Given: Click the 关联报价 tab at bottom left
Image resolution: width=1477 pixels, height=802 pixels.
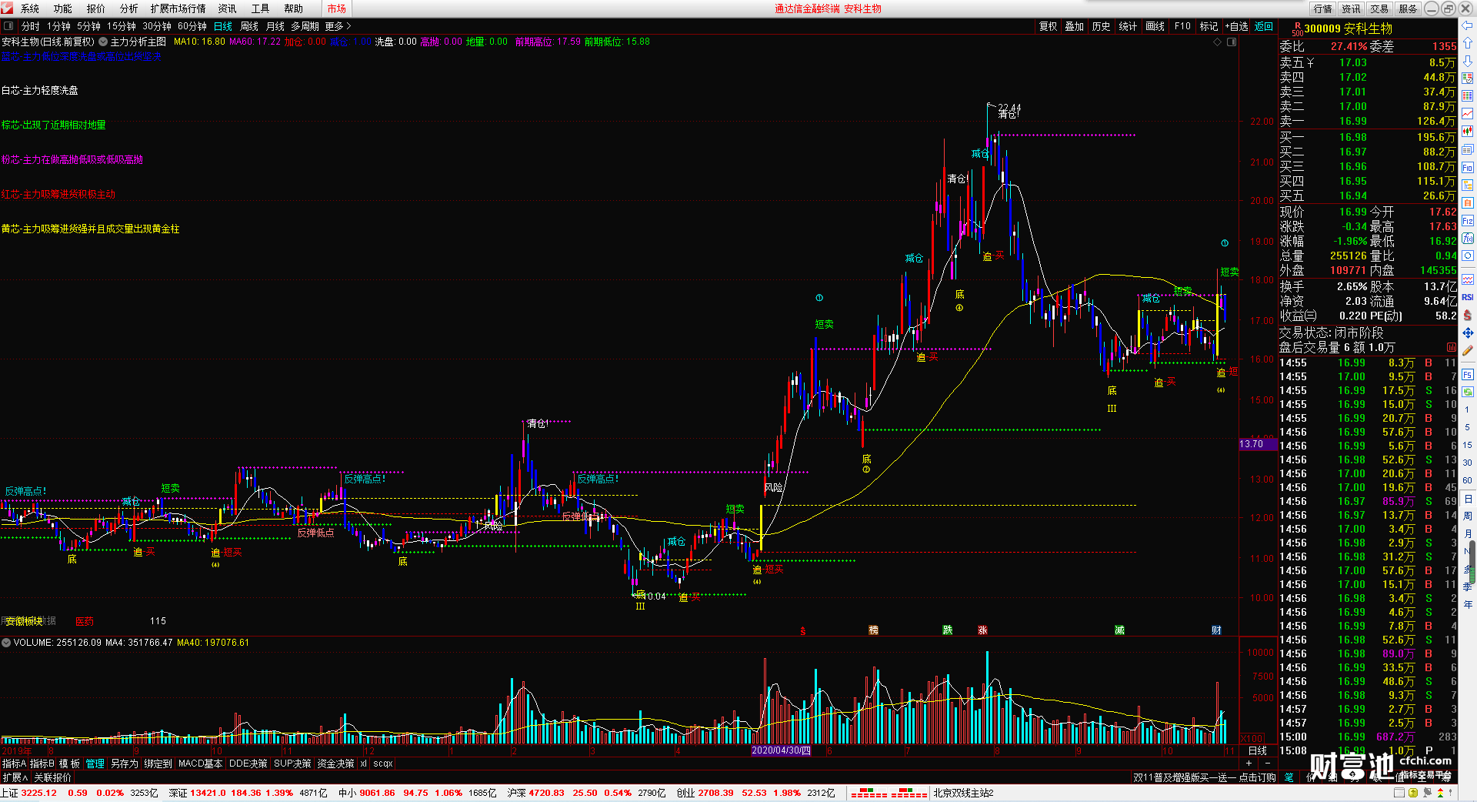Looking at the screenshot, I should [x=52, y=777].
